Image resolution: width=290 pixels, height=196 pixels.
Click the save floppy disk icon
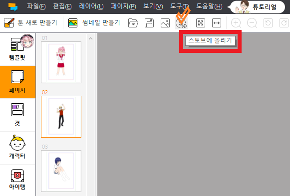point(149,23)
